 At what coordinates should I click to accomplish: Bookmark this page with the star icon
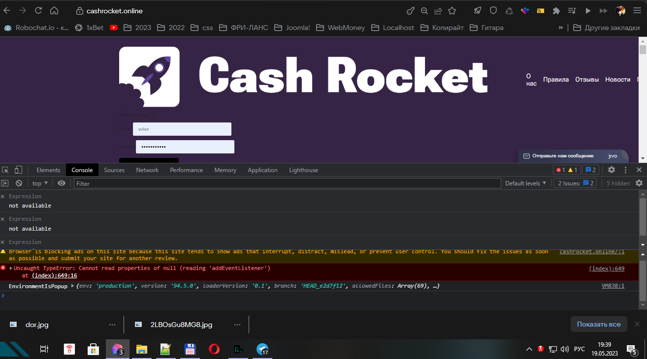(x=452, y=10)
